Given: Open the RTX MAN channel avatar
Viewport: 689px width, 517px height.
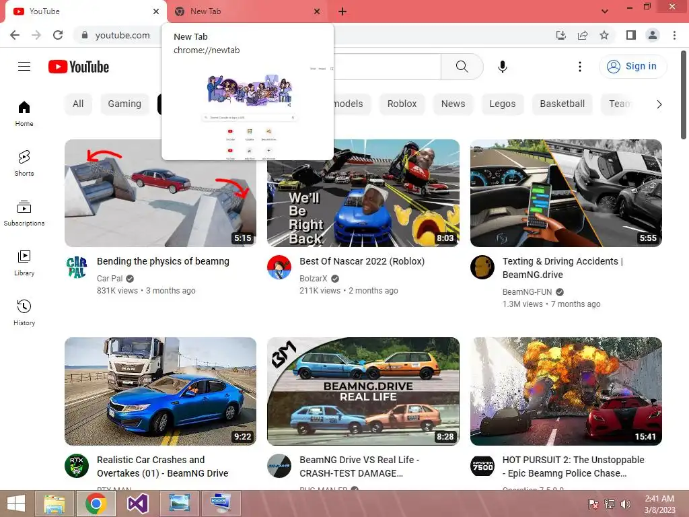Looking at the screenshot, I should point(77,466).
